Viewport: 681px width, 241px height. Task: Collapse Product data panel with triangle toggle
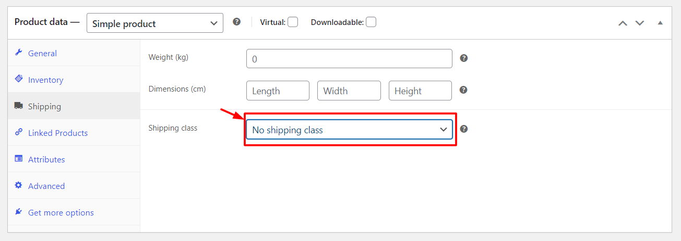tap(660, 23)
